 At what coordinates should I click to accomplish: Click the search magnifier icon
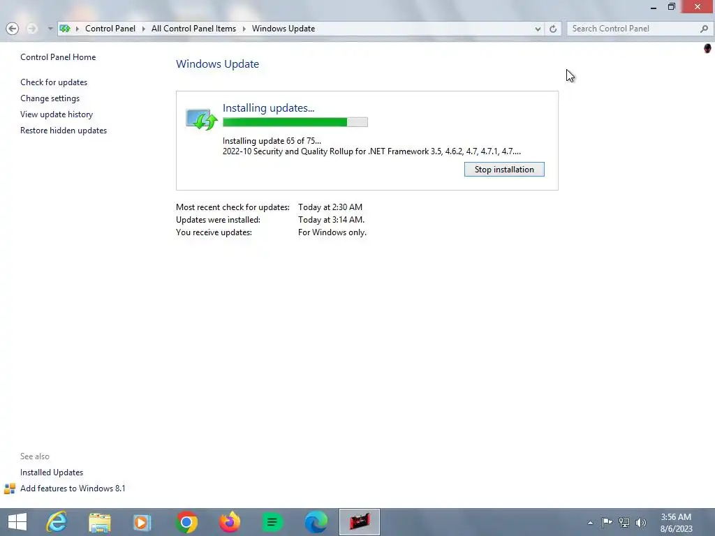[704, 29]
